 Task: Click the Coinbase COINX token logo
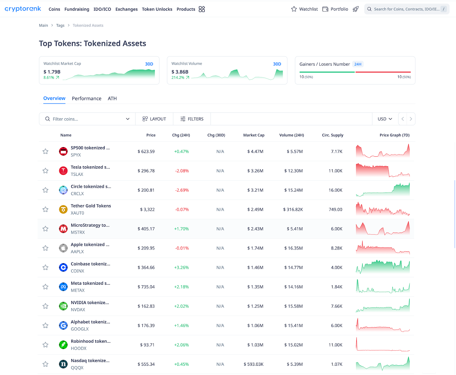coord(63,267)
